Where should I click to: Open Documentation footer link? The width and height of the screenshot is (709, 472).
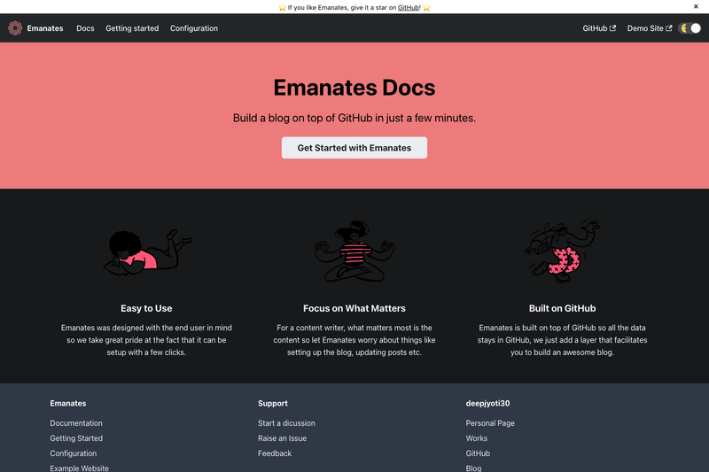pos(76,423)
